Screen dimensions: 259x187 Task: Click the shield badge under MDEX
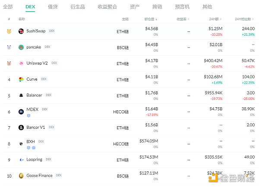28,116
